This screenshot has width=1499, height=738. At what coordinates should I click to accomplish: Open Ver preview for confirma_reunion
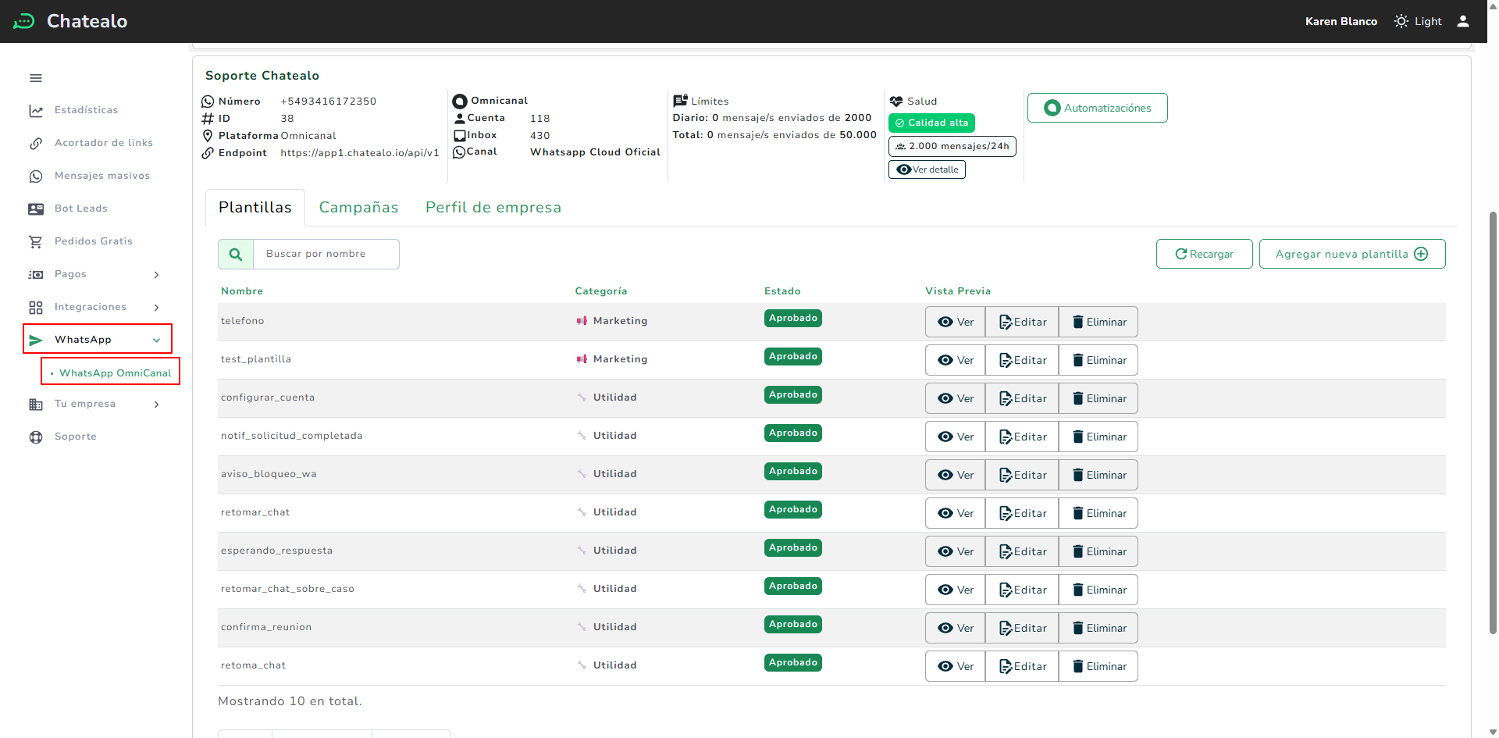point(956,628)
